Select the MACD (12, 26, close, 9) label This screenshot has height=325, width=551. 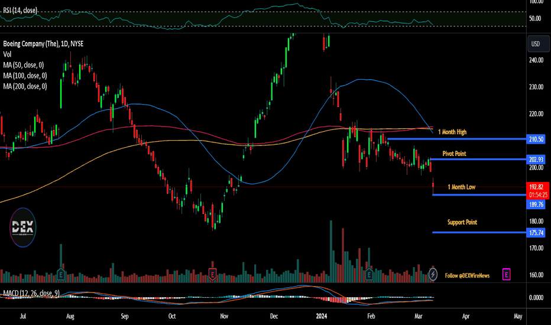point(31,293)
